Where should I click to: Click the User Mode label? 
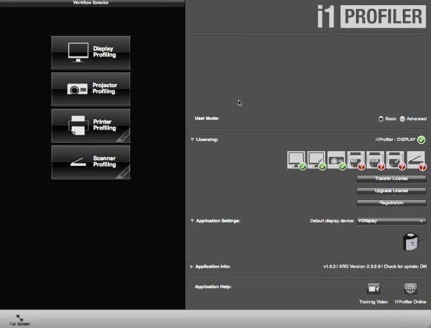tap(207, 119)
